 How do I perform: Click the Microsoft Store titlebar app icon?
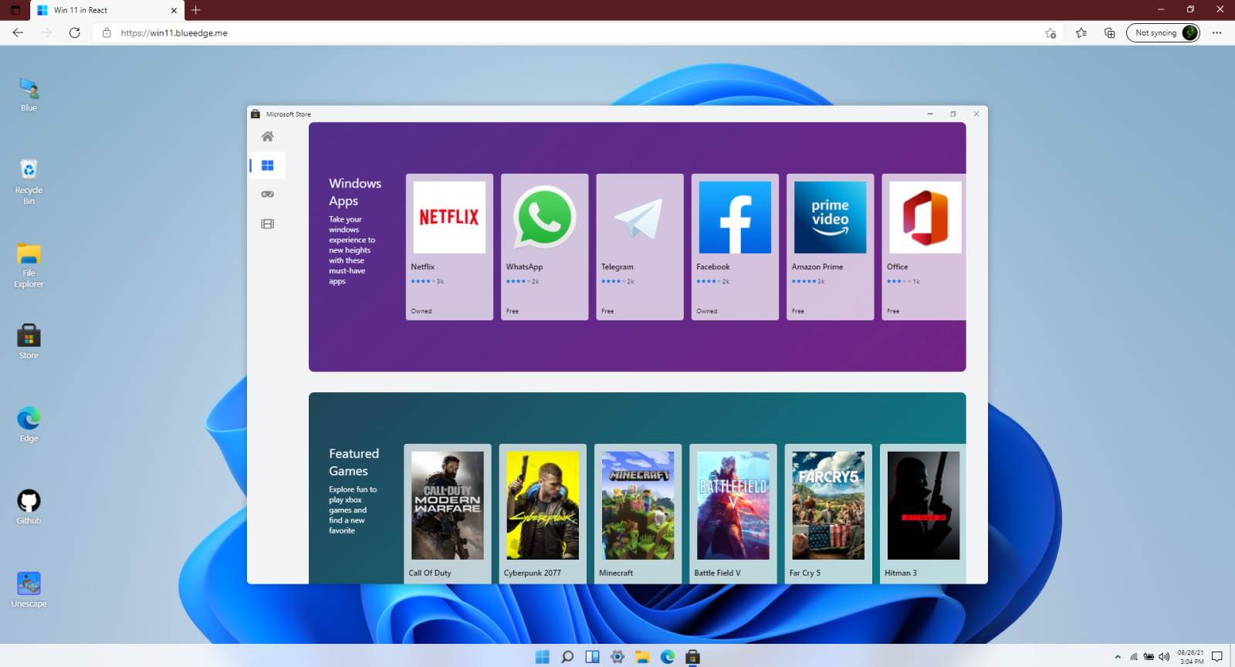click(255, 113)
